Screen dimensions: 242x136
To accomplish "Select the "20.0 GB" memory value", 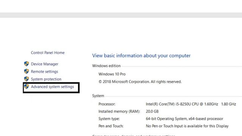I will [x=152, y=111].
